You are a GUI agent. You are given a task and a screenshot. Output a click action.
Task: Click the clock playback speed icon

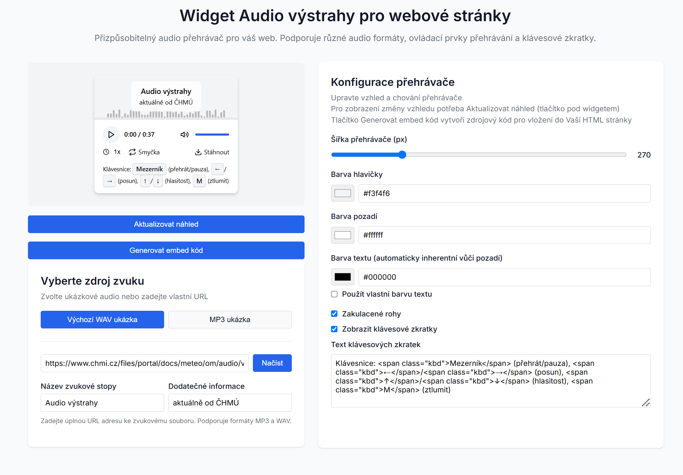(x=106, y=152)
